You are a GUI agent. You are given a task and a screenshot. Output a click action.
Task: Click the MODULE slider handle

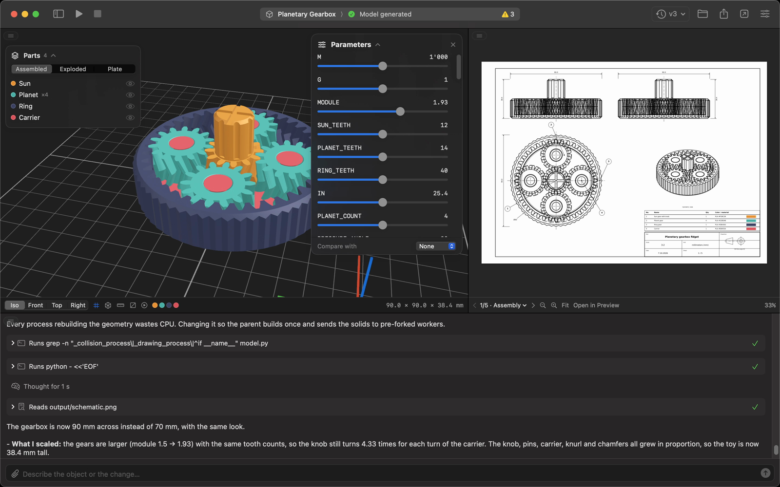pyautogui.click(x=400, y=112)
